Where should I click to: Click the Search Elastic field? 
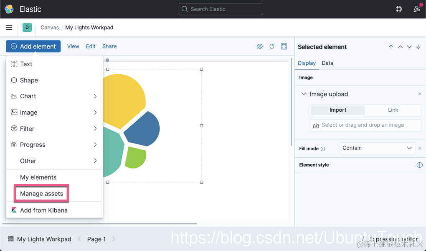(x=221, y=9)
